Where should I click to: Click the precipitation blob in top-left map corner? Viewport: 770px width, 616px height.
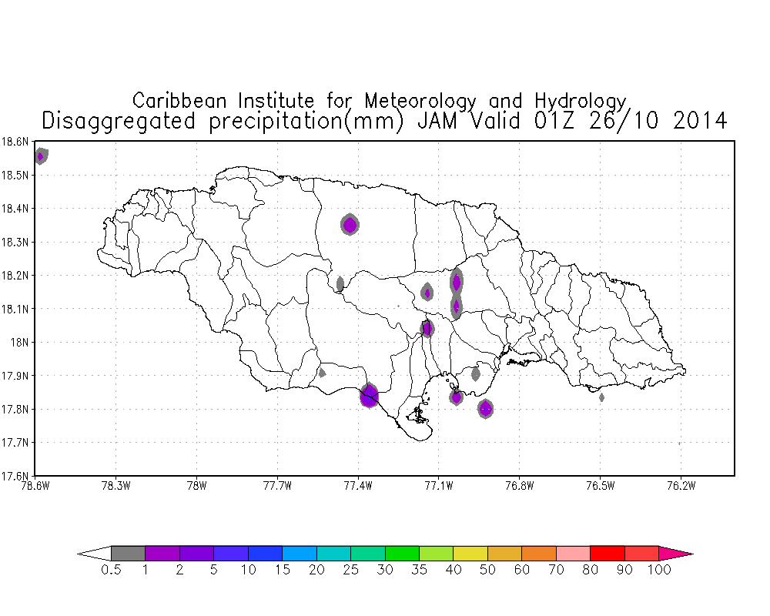pos(41,156)
